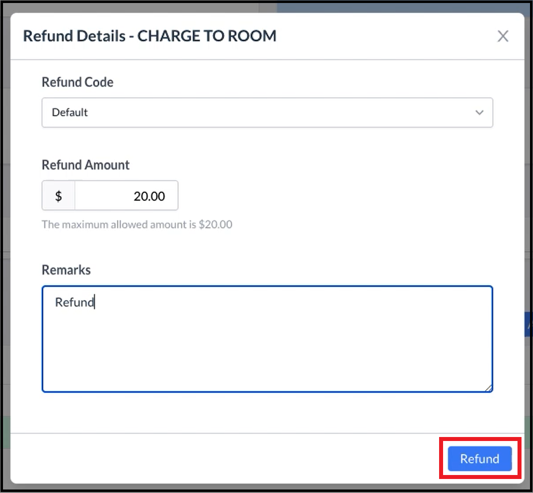The image size is (533, 493).
Task: Expand the refund code selection list
Action: pyautogui.click(x=267, y=112)
